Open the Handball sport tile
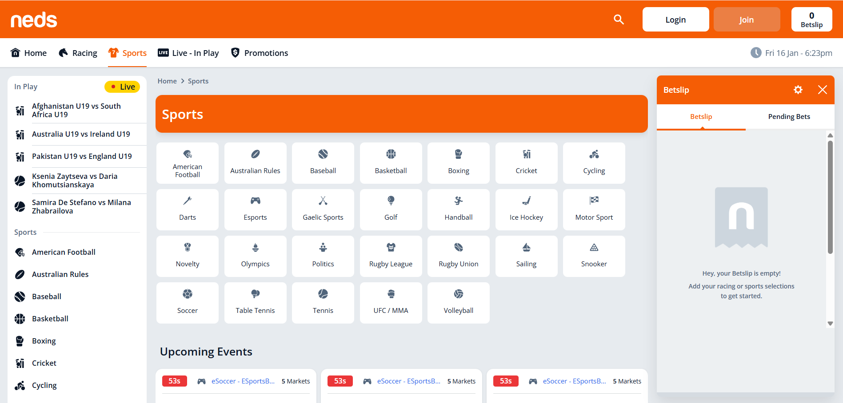The width and height of the screenshot is (843, 403). click(x=459, y=209)
